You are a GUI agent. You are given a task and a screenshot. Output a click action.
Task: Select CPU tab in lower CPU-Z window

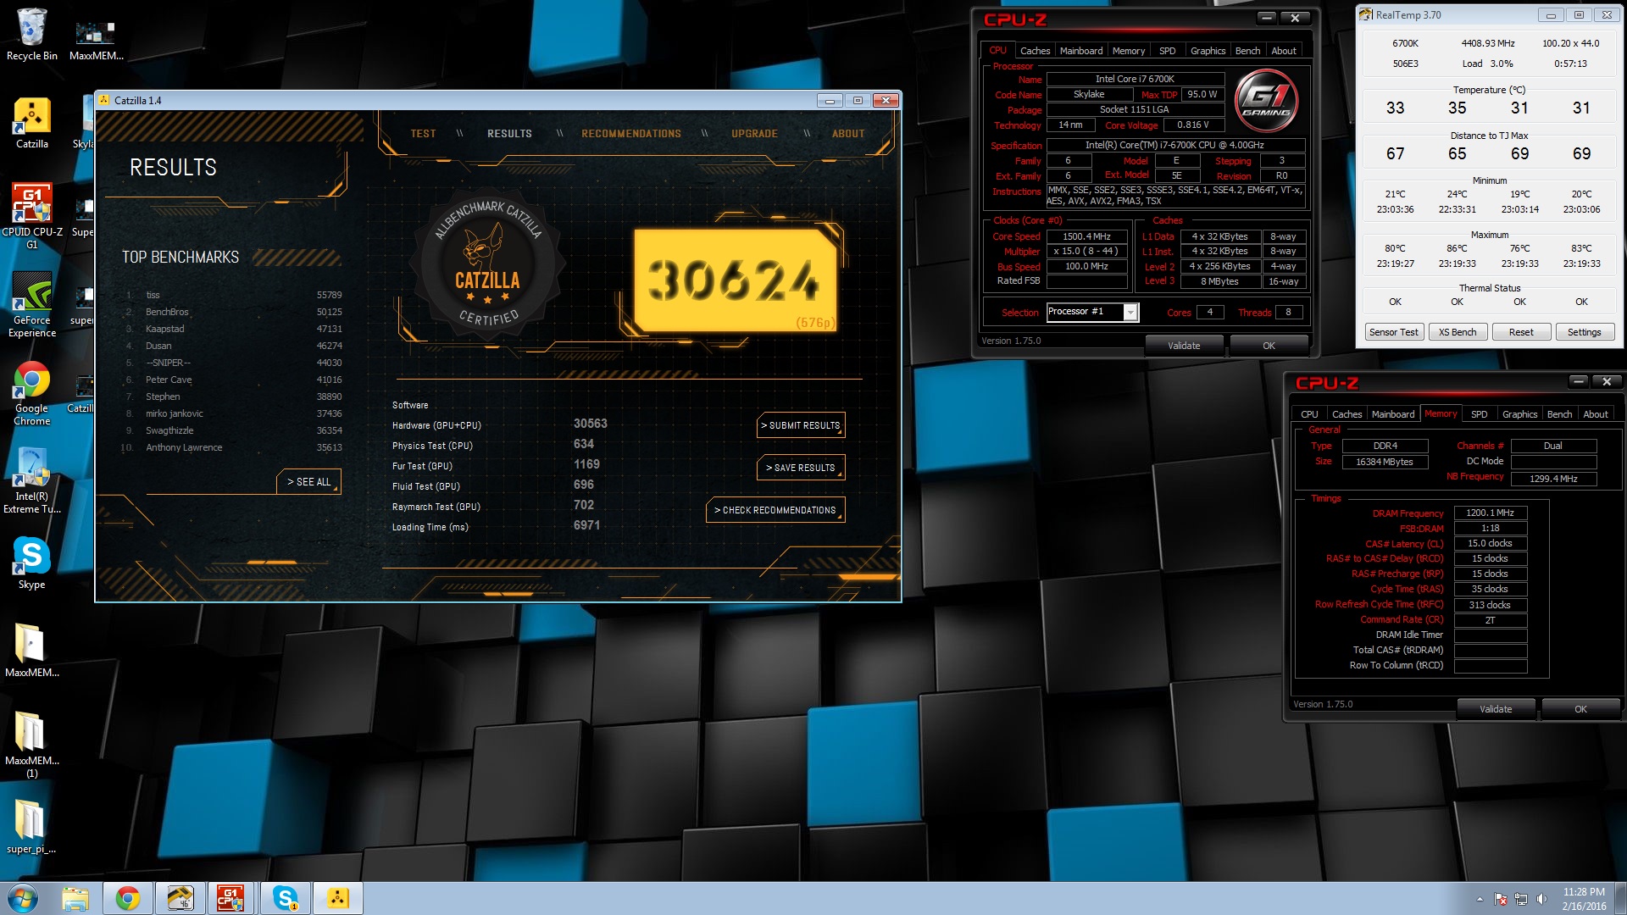coord(1309,414)
